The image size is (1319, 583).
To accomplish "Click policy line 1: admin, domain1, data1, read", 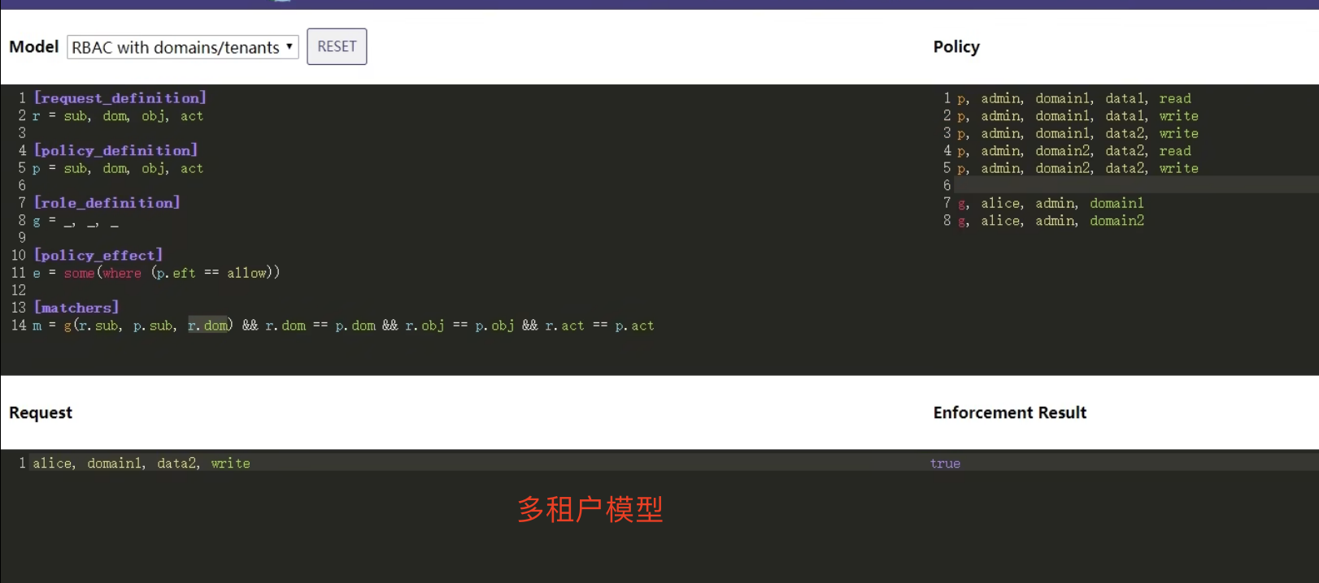I will click(1073, 98).
